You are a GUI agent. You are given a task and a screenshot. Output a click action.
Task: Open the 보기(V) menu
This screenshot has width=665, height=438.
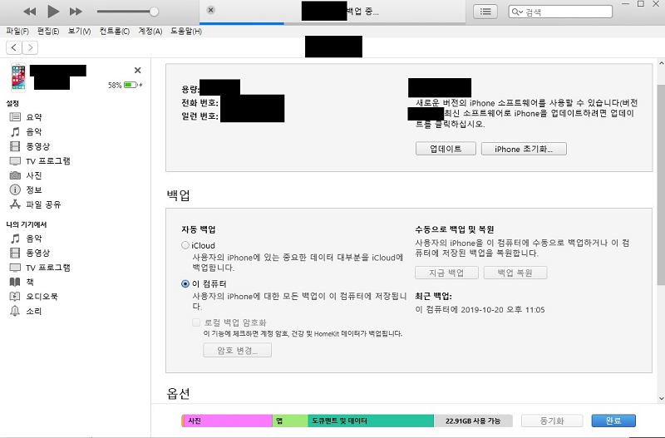click(79, 31)
